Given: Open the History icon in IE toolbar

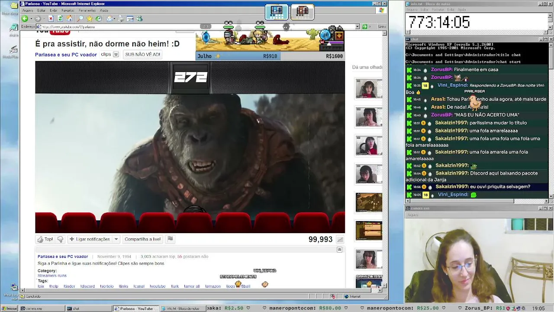Looking at the screenshot, I should point(99,19).
